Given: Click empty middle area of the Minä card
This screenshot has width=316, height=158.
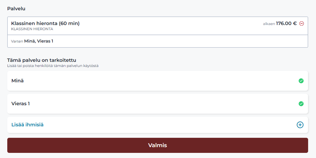Looking at the screenshot, I should (158, 81).
